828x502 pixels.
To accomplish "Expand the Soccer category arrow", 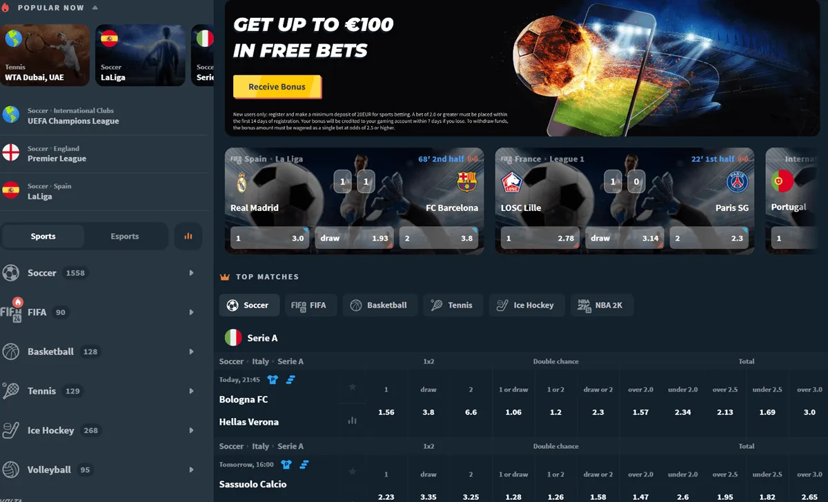I will pos(191,273).
